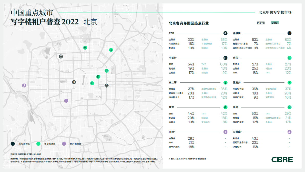
Task: Select the green D marker on the map
Action: (107, 70)
